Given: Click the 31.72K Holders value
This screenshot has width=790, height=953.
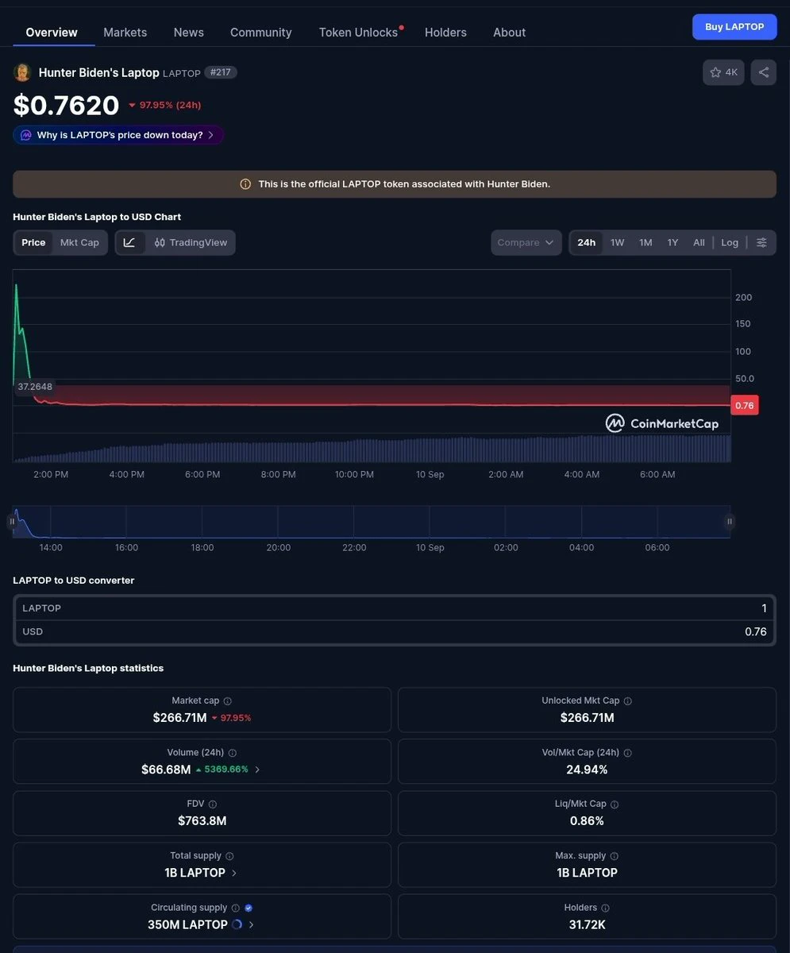Looking at the screenshot, I should coord(587,924).
